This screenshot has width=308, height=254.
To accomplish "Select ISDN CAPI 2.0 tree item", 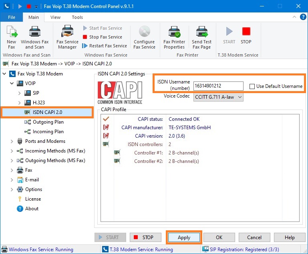I will [47, 112].
